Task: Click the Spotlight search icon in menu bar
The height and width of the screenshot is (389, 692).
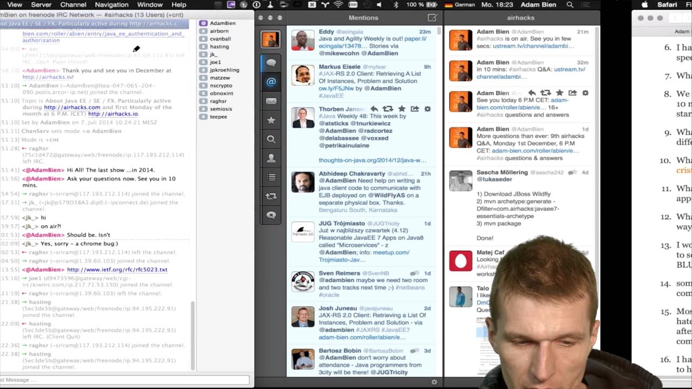Action: click(570, 4)
